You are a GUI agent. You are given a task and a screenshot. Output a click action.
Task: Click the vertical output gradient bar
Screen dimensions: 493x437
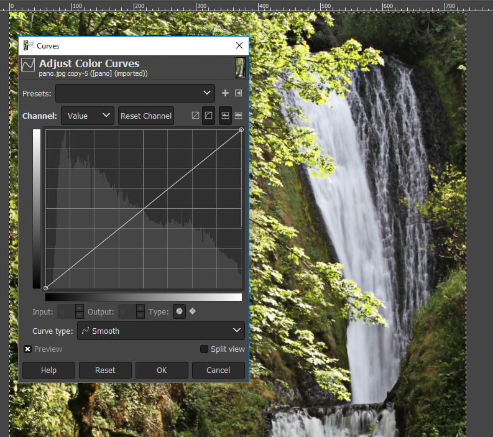(x=37, y=209)
